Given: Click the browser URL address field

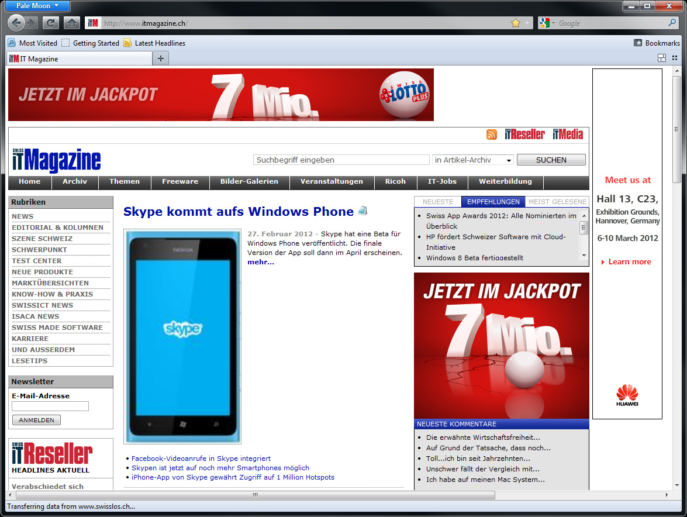Looking at the screenshot, I should click(306, 23).
